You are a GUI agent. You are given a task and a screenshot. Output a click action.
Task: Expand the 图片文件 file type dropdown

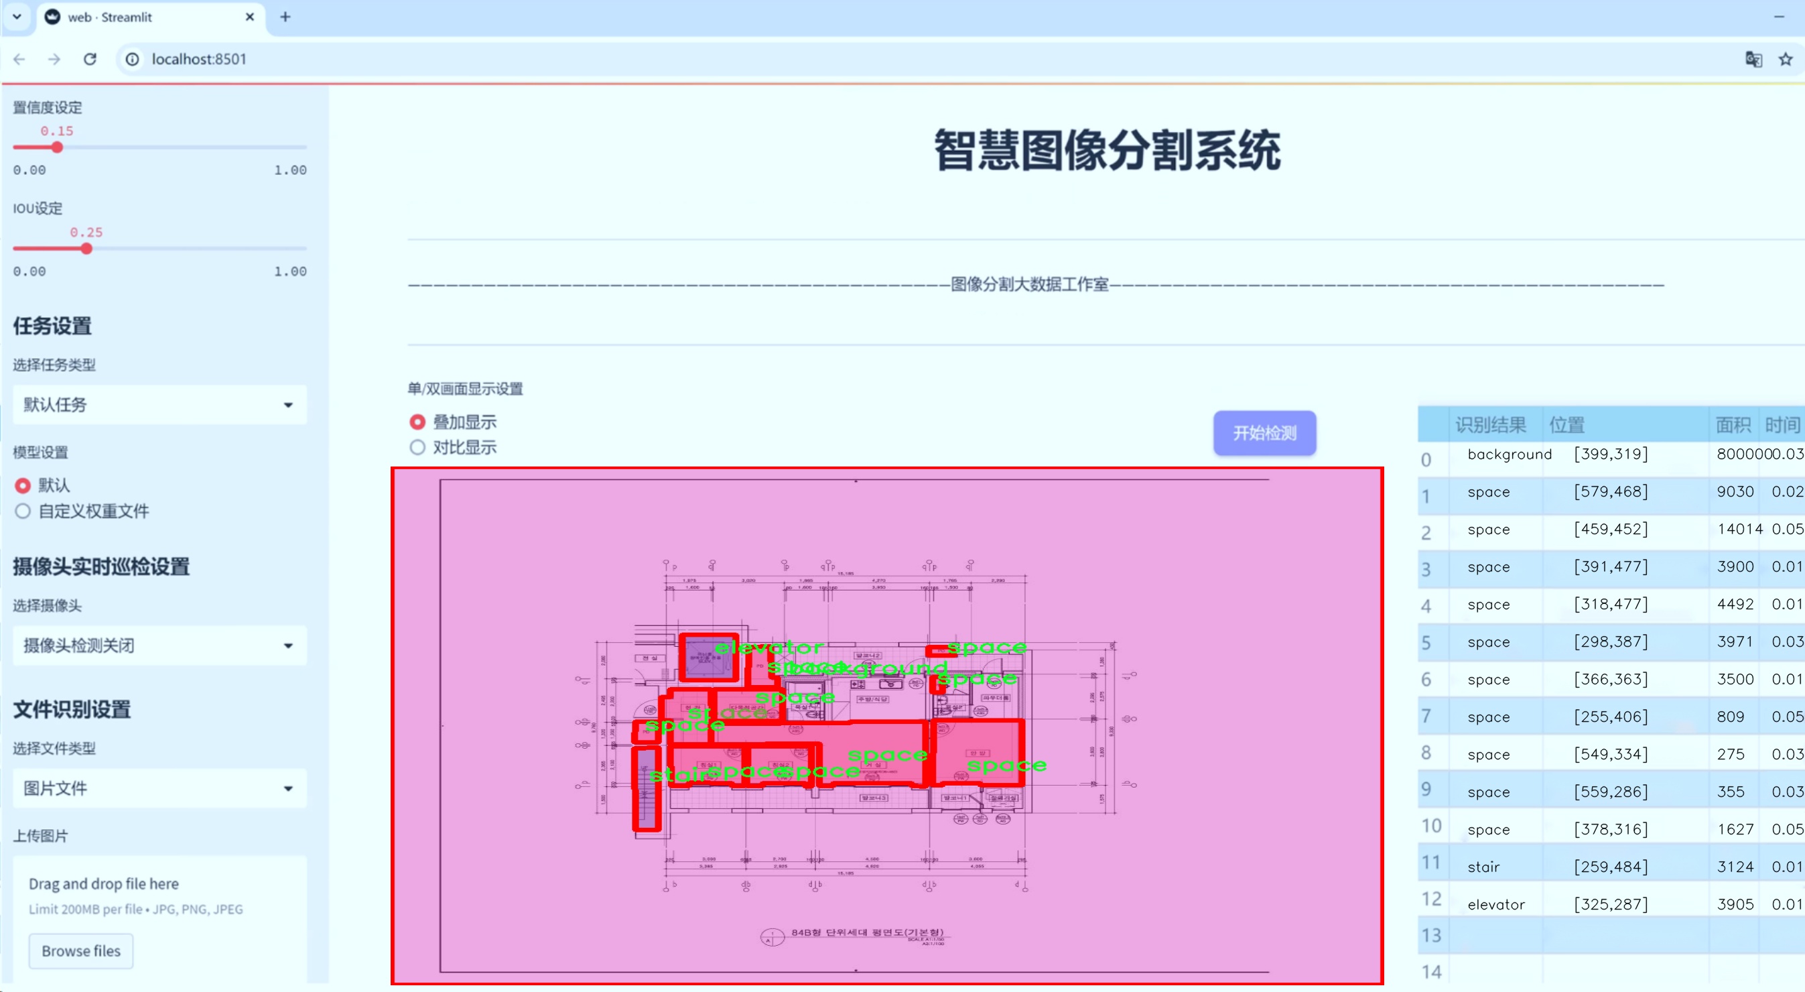click(159, 788)
